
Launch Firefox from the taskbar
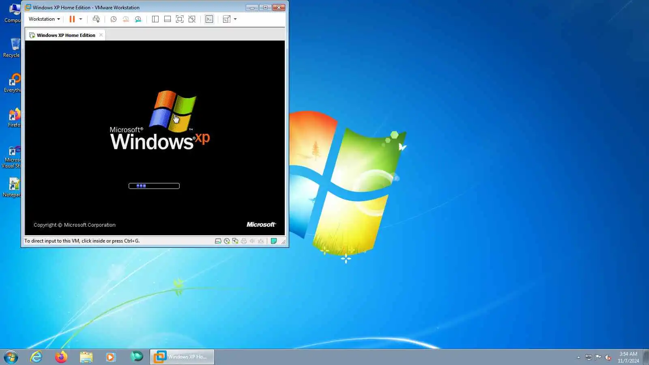pos(61,357)
